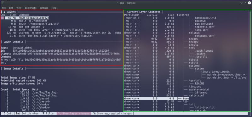Open the Settings menu
This screenshot has width=252, height=117.
click(x=44, y=8)
